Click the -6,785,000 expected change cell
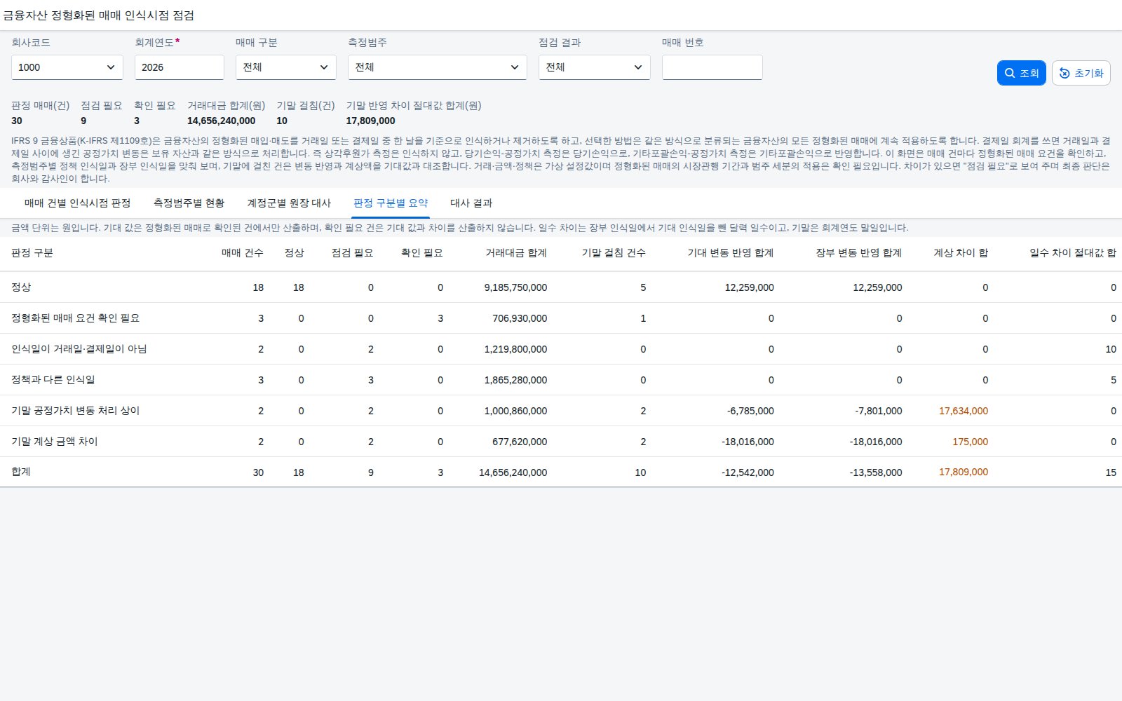 (x=750, y=411)
